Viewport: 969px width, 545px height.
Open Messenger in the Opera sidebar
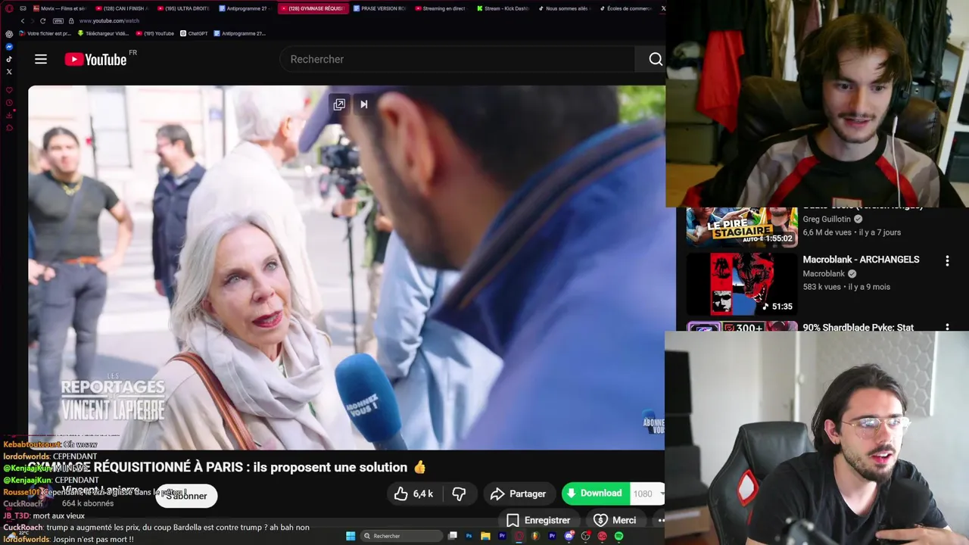tap(9, 47)
